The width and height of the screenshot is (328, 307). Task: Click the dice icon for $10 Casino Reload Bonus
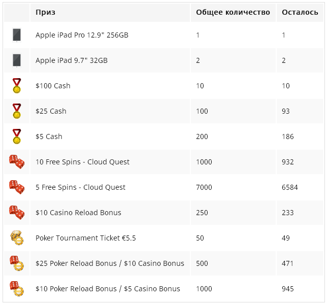pos(17,213)
